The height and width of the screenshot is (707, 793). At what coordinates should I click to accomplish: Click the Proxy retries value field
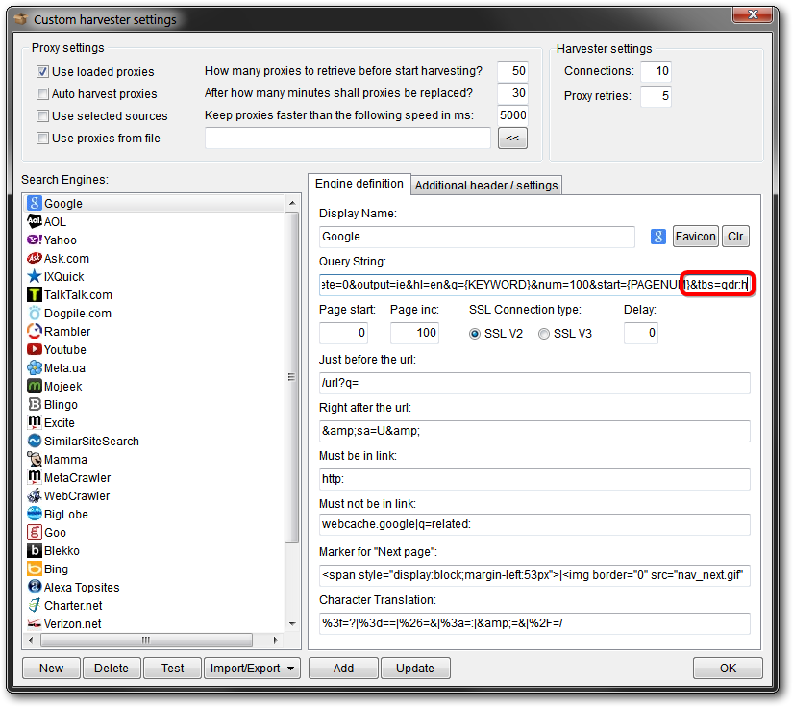[x=656, y=96]
